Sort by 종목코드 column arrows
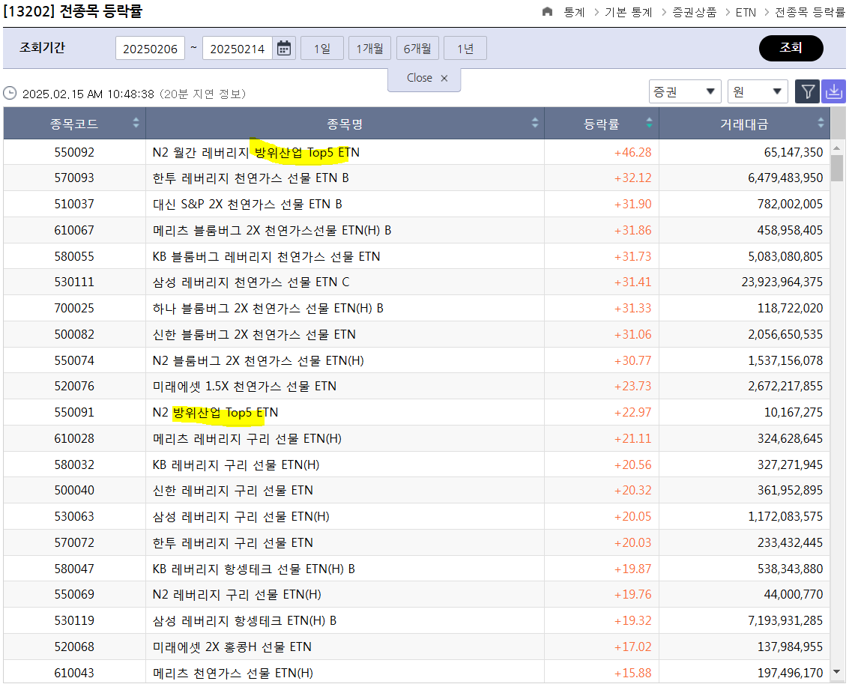 click(136, 124)
